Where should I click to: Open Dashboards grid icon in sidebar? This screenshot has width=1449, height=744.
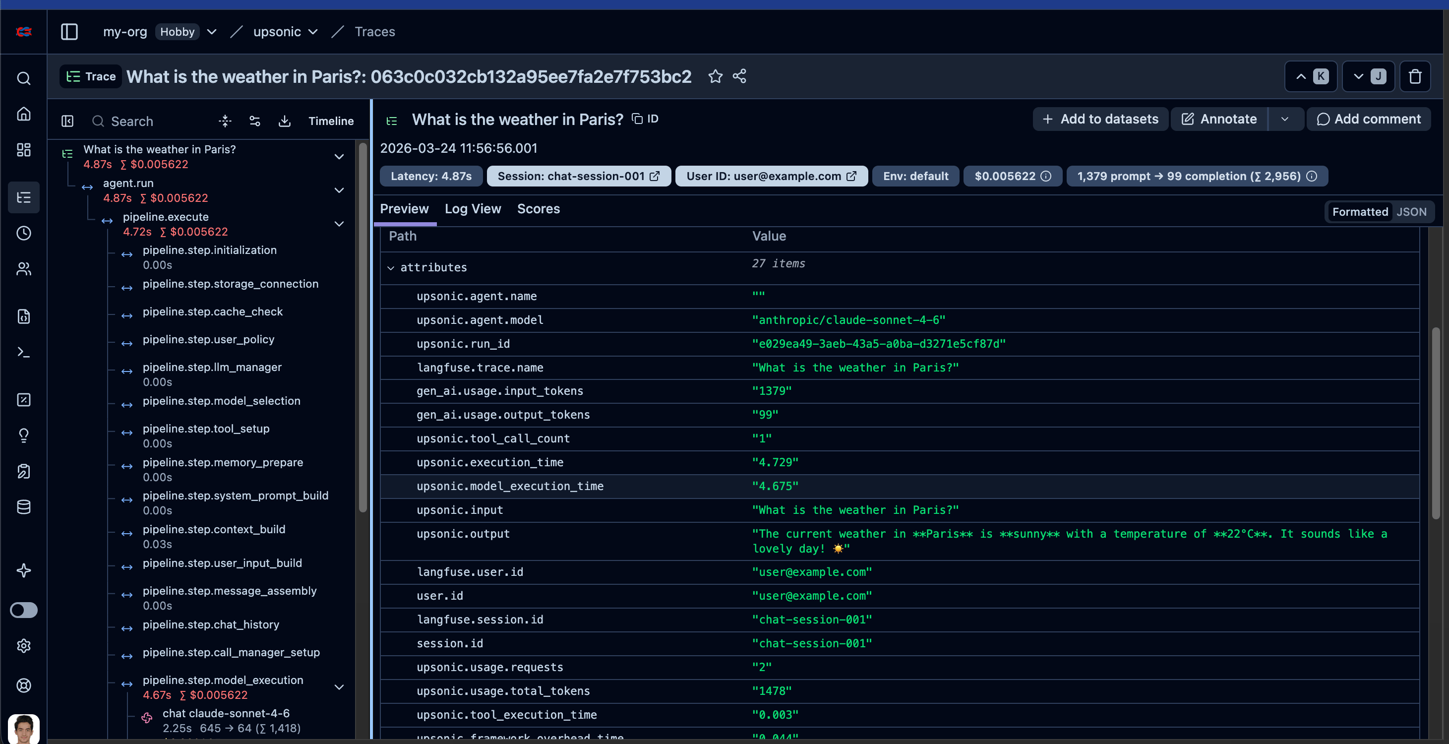coord(24,149)
